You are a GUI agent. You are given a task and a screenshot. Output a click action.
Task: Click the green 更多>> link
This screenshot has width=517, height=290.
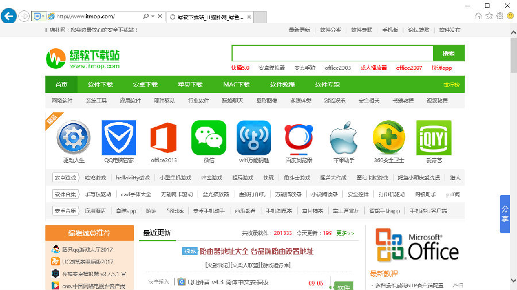tap(345, 233)
